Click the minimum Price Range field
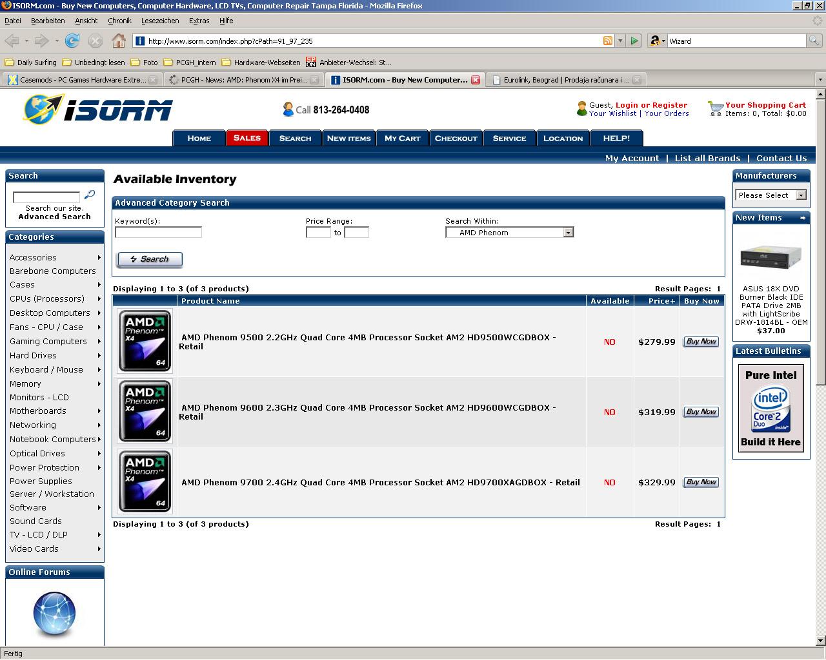The width and height of the screenshot is (826, 660). (x=318, y=232)
